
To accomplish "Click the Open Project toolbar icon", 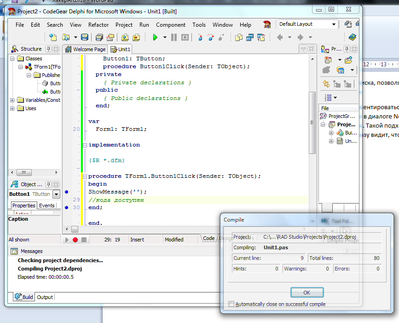I will pyautogui.click(x=110, y=37).
